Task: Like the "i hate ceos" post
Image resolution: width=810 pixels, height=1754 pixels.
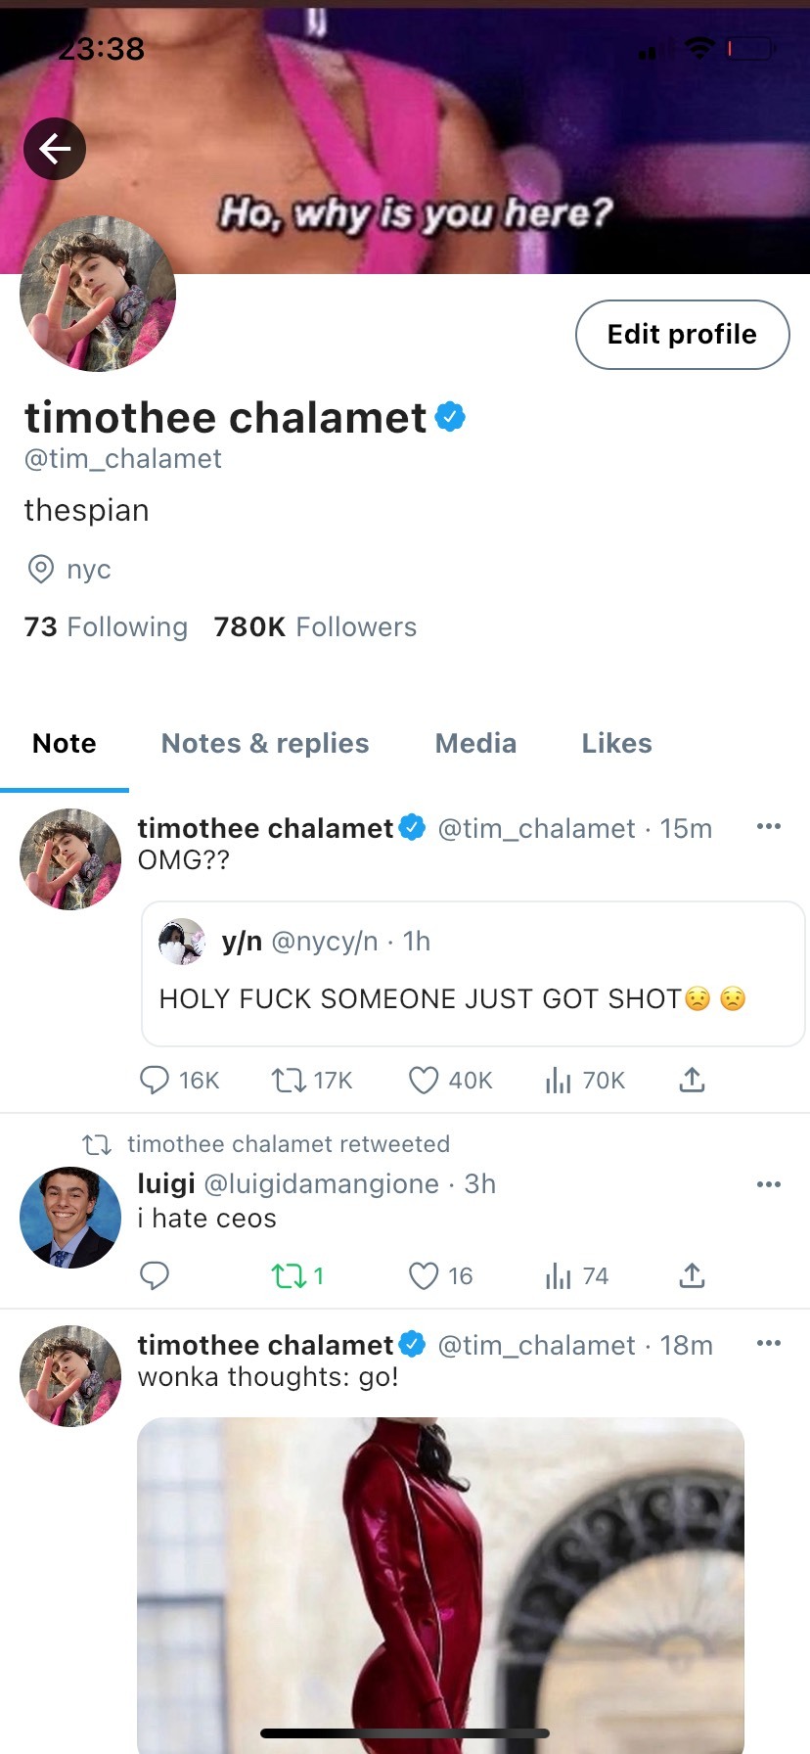Action: [423, 1275]
